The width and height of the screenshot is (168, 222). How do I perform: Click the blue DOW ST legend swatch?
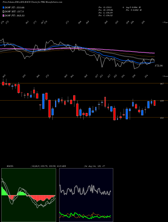pyautogui.click(x=4, y=7)
